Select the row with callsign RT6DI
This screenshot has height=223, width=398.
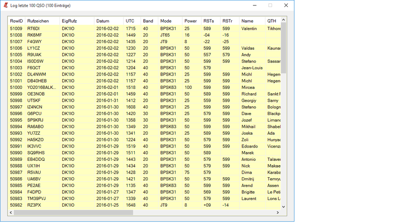[x=33, y=28]
